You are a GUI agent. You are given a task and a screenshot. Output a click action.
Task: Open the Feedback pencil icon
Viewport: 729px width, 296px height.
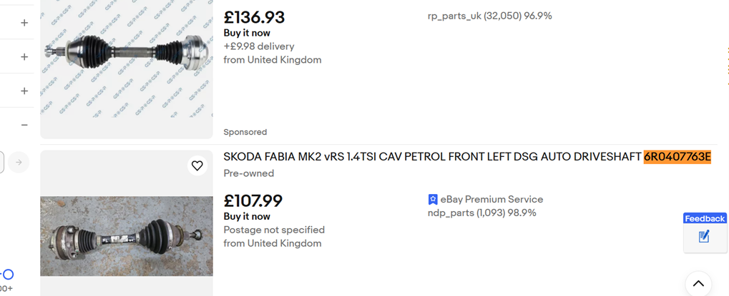pos(704,237)
